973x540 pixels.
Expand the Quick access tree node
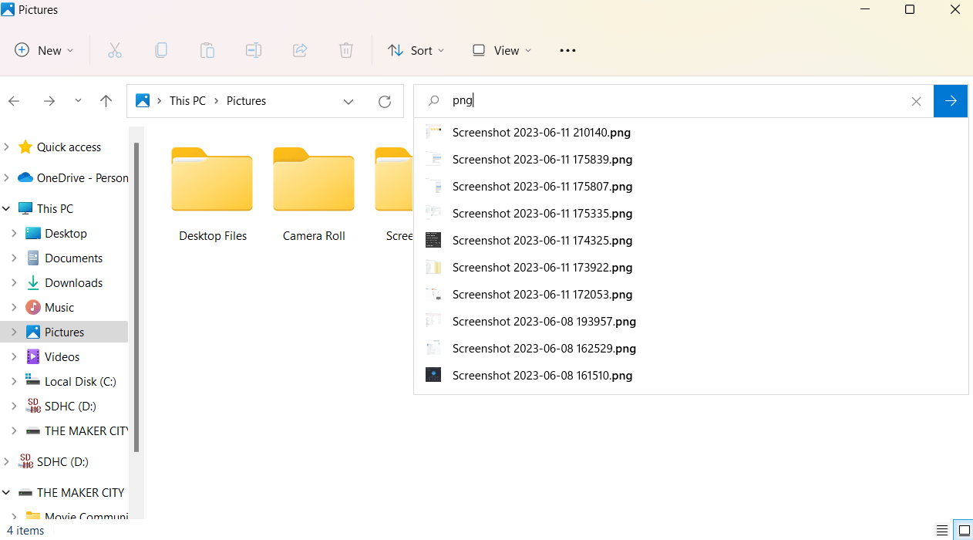tap(7, 147)
